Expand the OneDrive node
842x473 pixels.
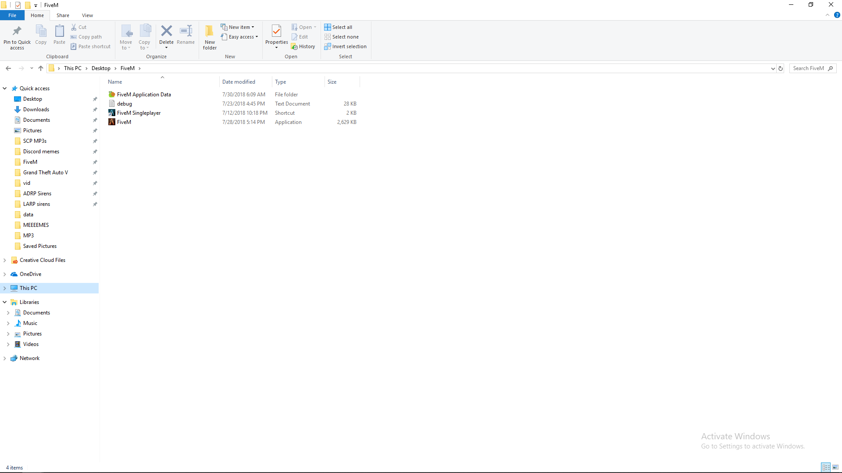coord(5,274)
